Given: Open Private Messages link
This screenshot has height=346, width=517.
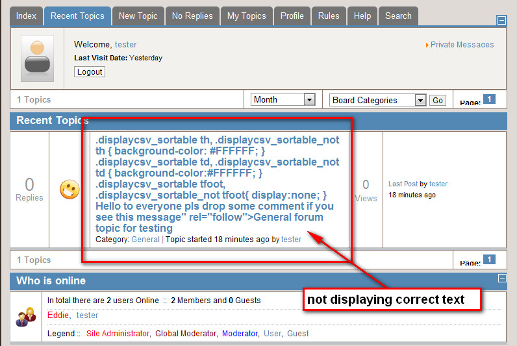Looking at the screenshot, I should click(461, 45).
